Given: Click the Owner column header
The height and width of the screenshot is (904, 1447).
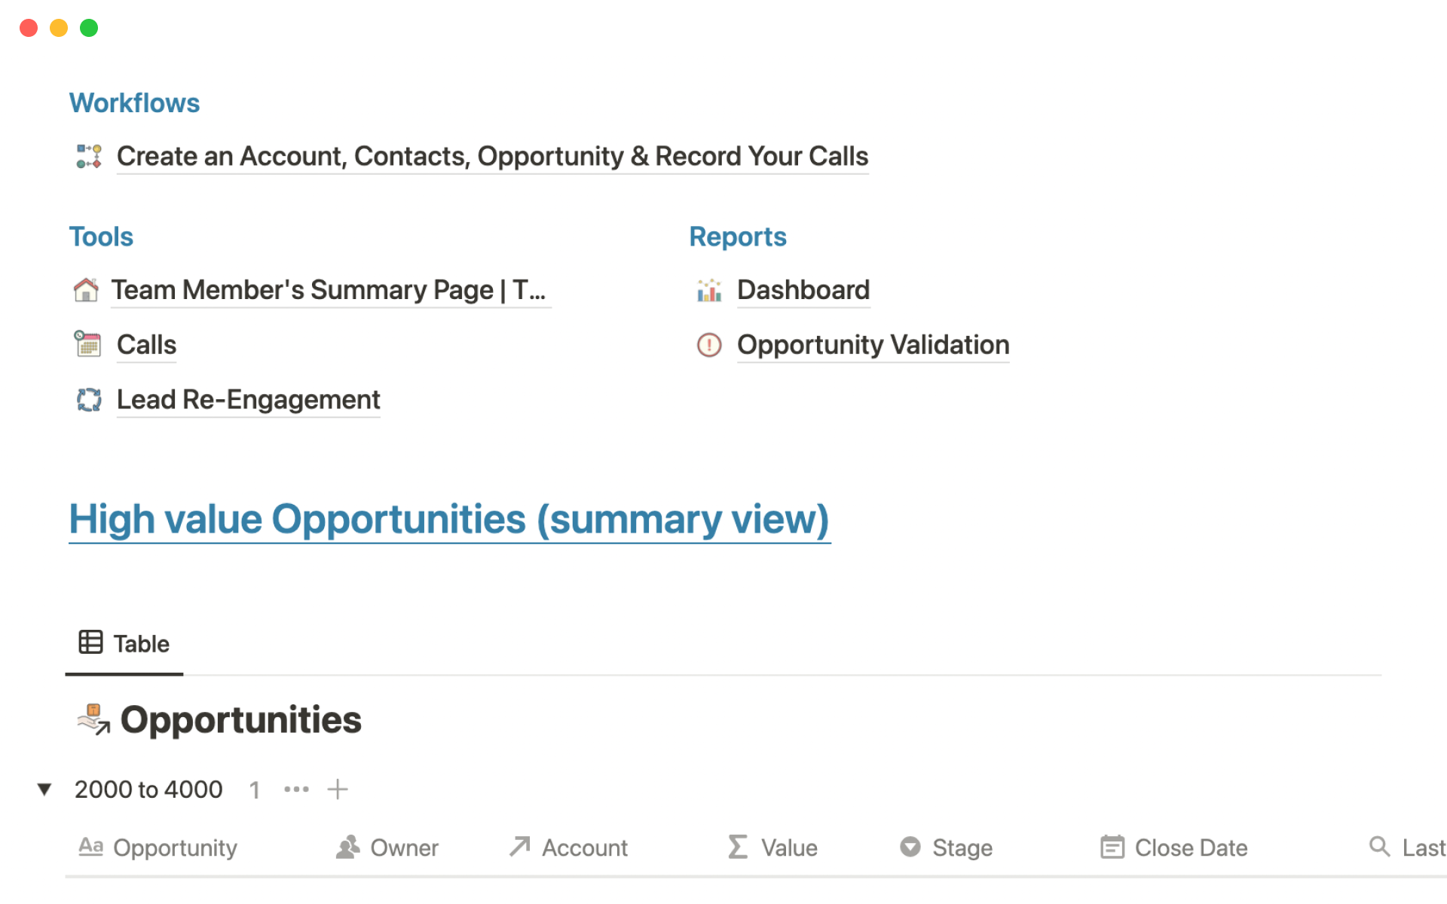Looking at the screenshot, I should tap(387, 847).
